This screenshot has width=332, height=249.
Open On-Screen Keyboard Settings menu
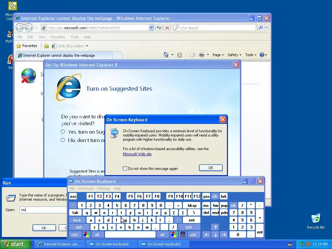pyautogui.click(x=103, y=188)
